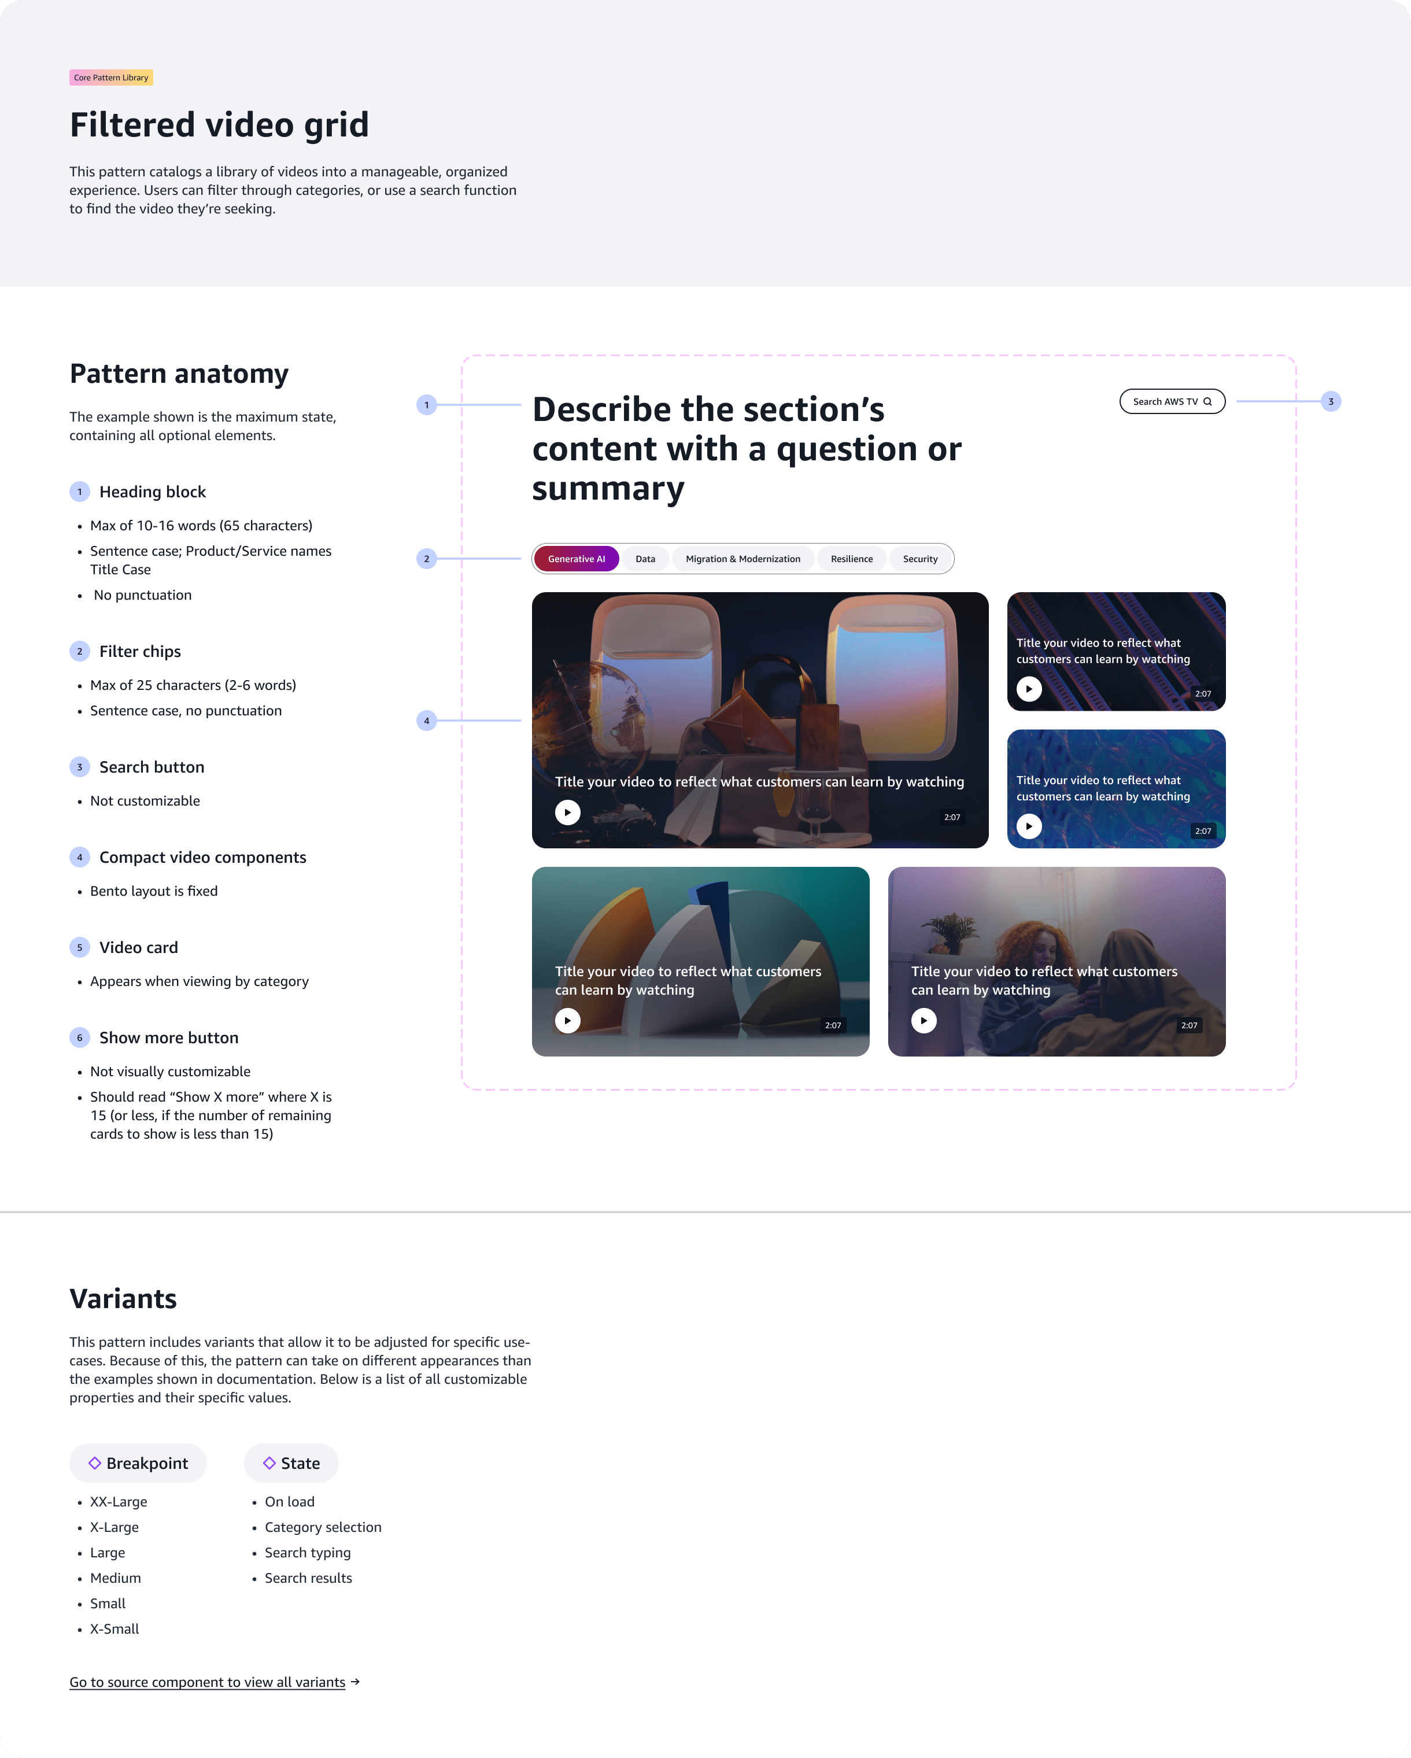Click annotation marker 1 near the heading block
Screen dimensions: 1411x1758
pyautogui.click(x=426, y=403)
